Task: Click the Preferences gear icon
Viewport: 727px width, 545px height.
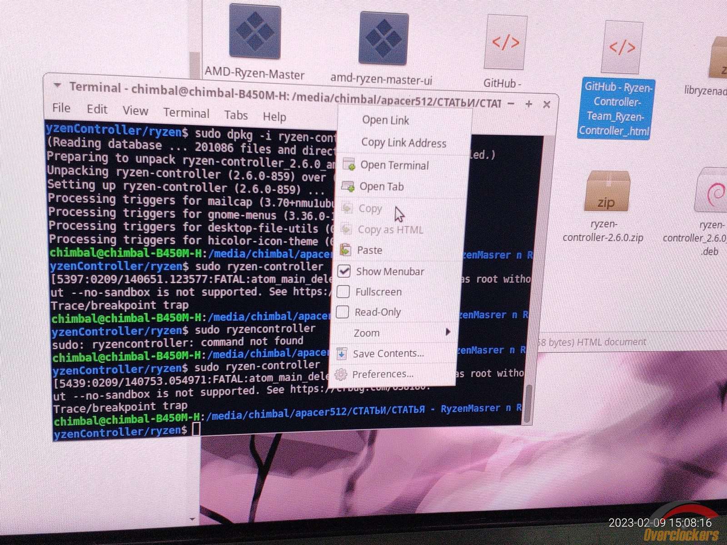Action: (x=340, y=374)
